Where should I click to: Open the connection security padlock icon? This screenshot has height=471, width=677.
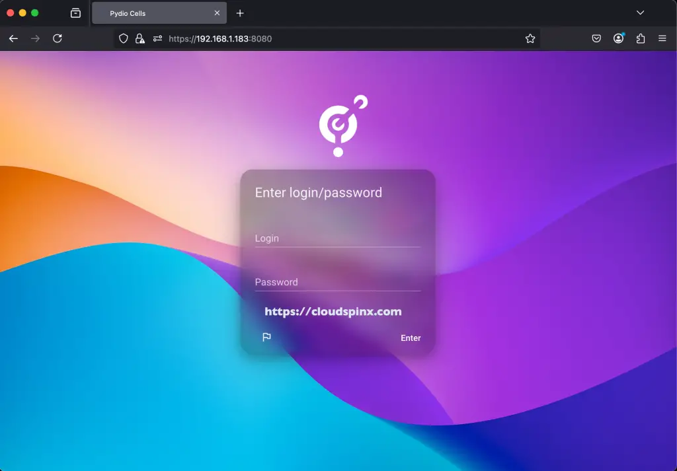coord(140,38)
